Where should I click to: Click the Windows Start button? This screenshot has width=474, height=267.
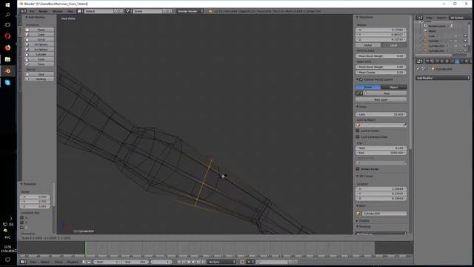pyautogui.click(x=7, y=4)
